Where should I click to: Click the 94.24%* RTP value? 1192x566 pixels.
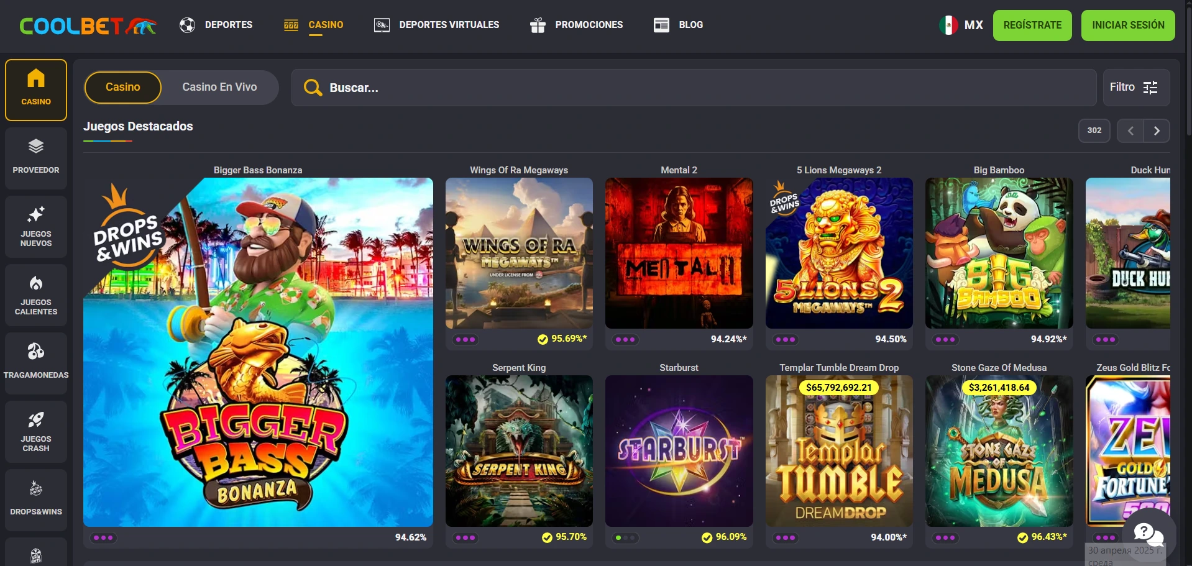(x=729, y=339)
